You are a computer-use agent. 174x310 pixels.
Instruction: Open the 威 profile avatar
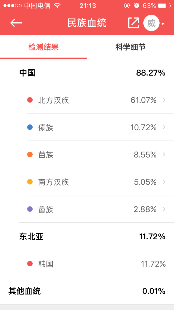pyautogui.click(x=151, y=23)
